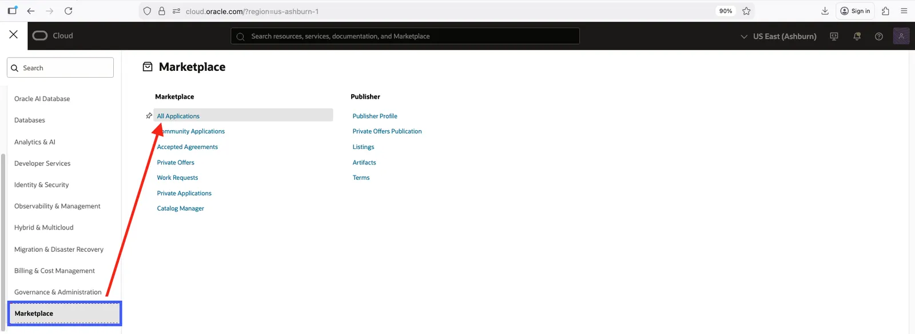Reload the page with the refresh icon
The width and height of the screenshot is (915, 334).
point(68,11)
